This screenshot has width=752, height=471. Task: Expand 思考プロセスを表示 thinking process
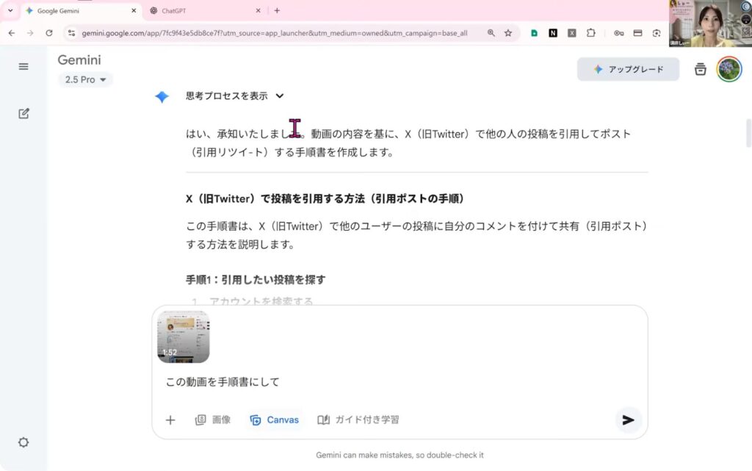pyautogui.click(x=235, y=96)
